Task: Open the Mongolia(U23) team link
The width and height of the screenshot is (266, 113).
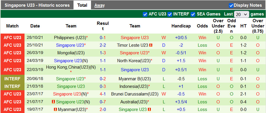Action: [71, 53]
